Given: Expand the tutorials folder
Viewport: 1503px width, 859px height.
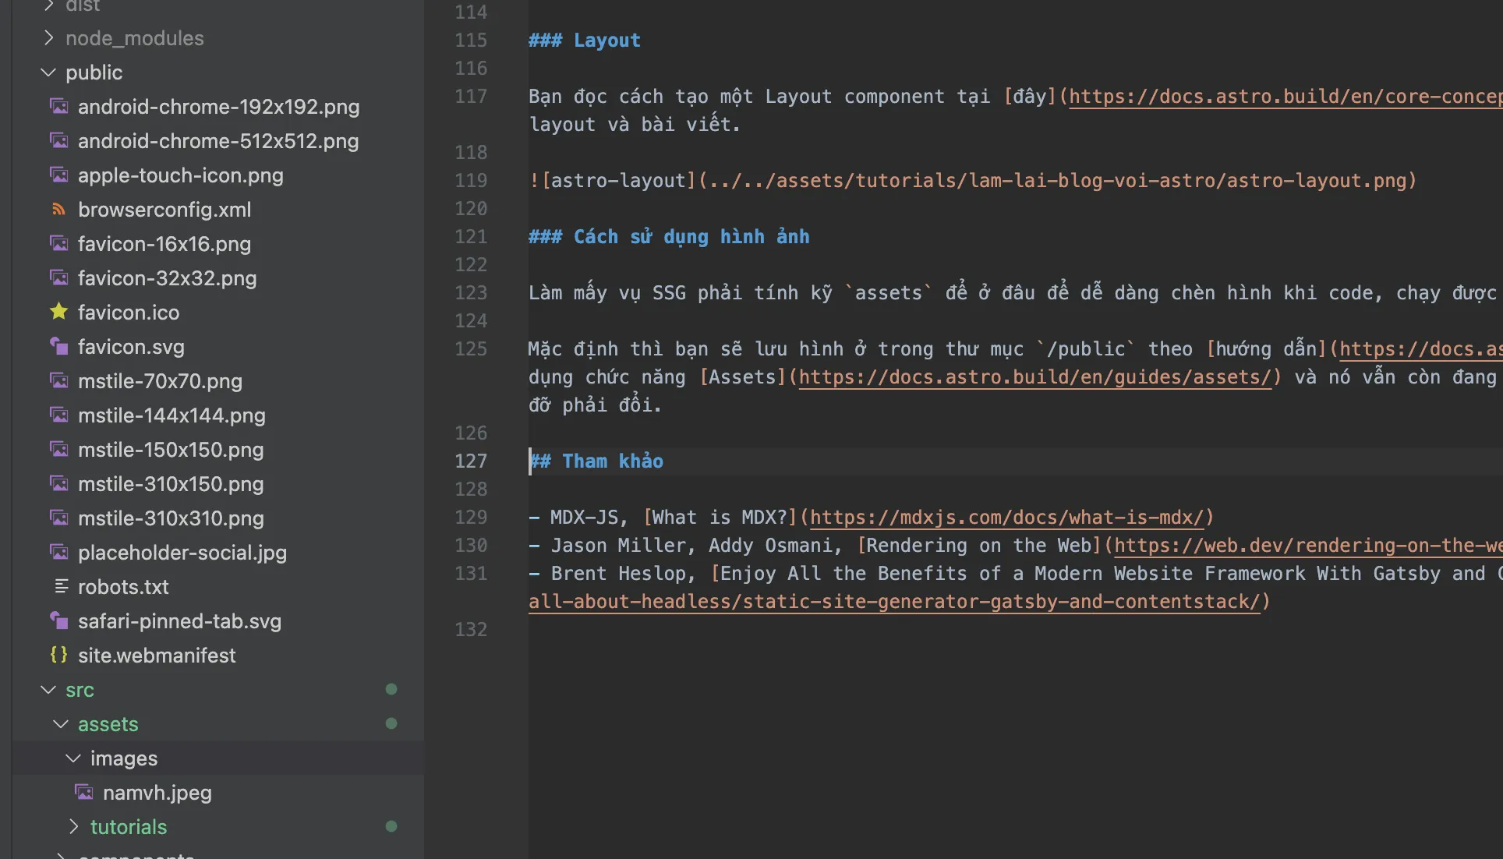Looking at the screenshot, I should pos(73,826).
